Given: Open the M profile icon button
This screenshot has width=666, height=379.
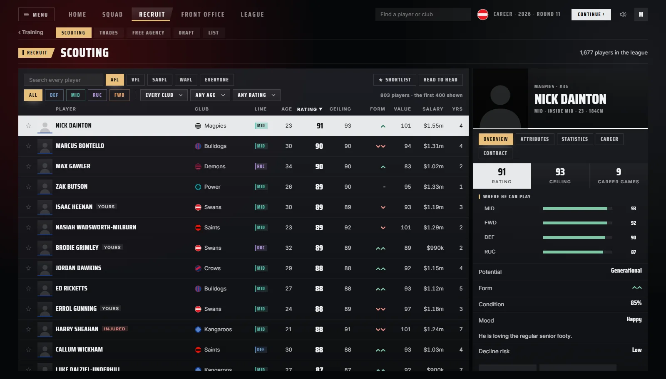Looking at the screenshot, I should (x=641, y=15).
